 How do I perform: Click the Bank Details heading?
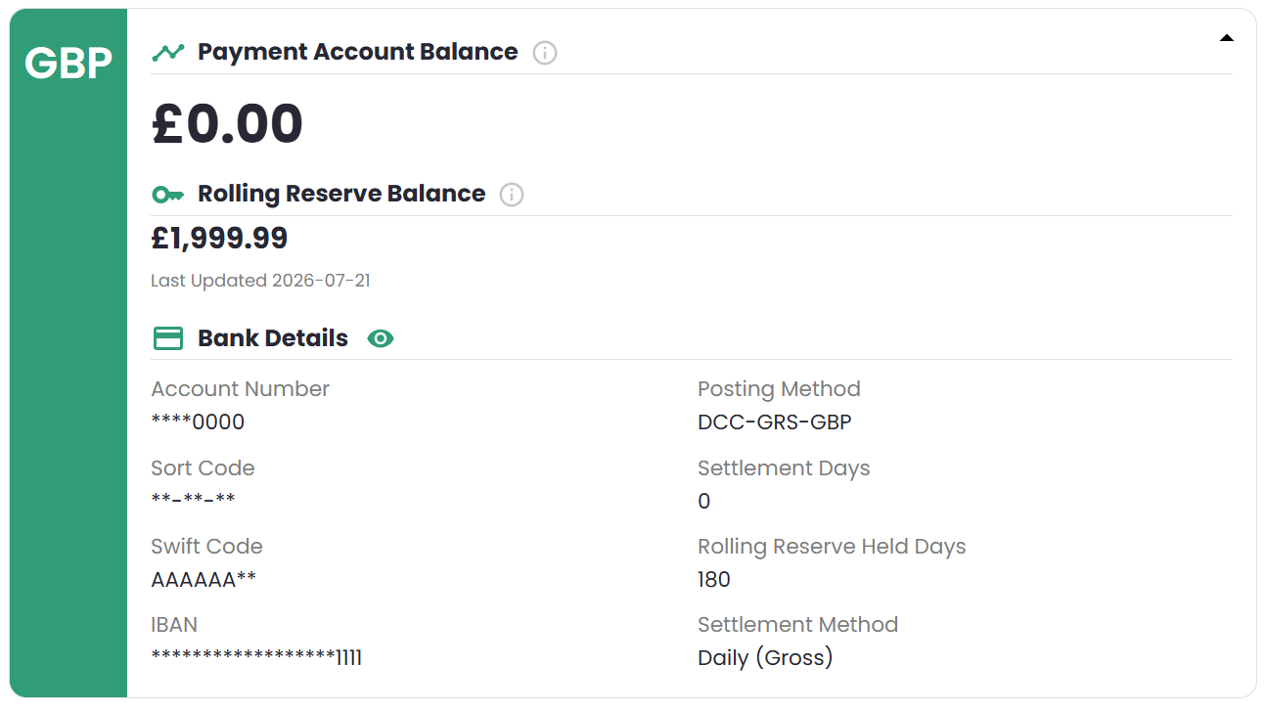(x=273, y=338)
